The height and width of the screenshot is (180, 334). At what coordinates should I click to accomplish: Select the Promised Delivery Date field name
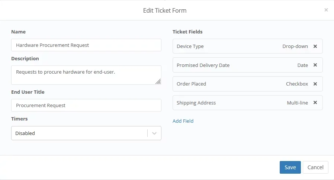[x=203, y=65]
